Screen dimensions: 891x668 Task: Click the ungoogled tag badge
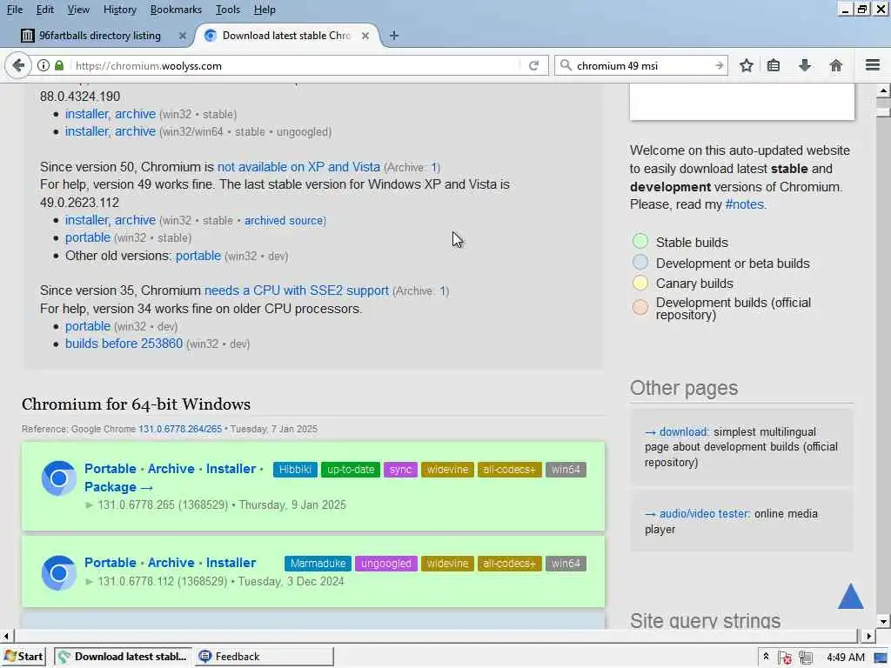(x=385, y=564)
